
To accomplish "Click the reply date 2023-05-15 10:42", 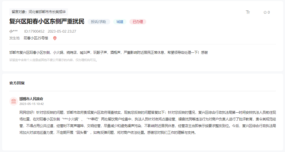I will pos(32,104).
